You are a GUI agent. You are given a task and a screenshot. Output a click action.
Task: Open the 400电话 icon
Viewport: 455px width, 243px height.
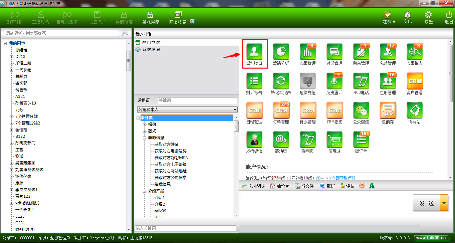click(361, 81)
